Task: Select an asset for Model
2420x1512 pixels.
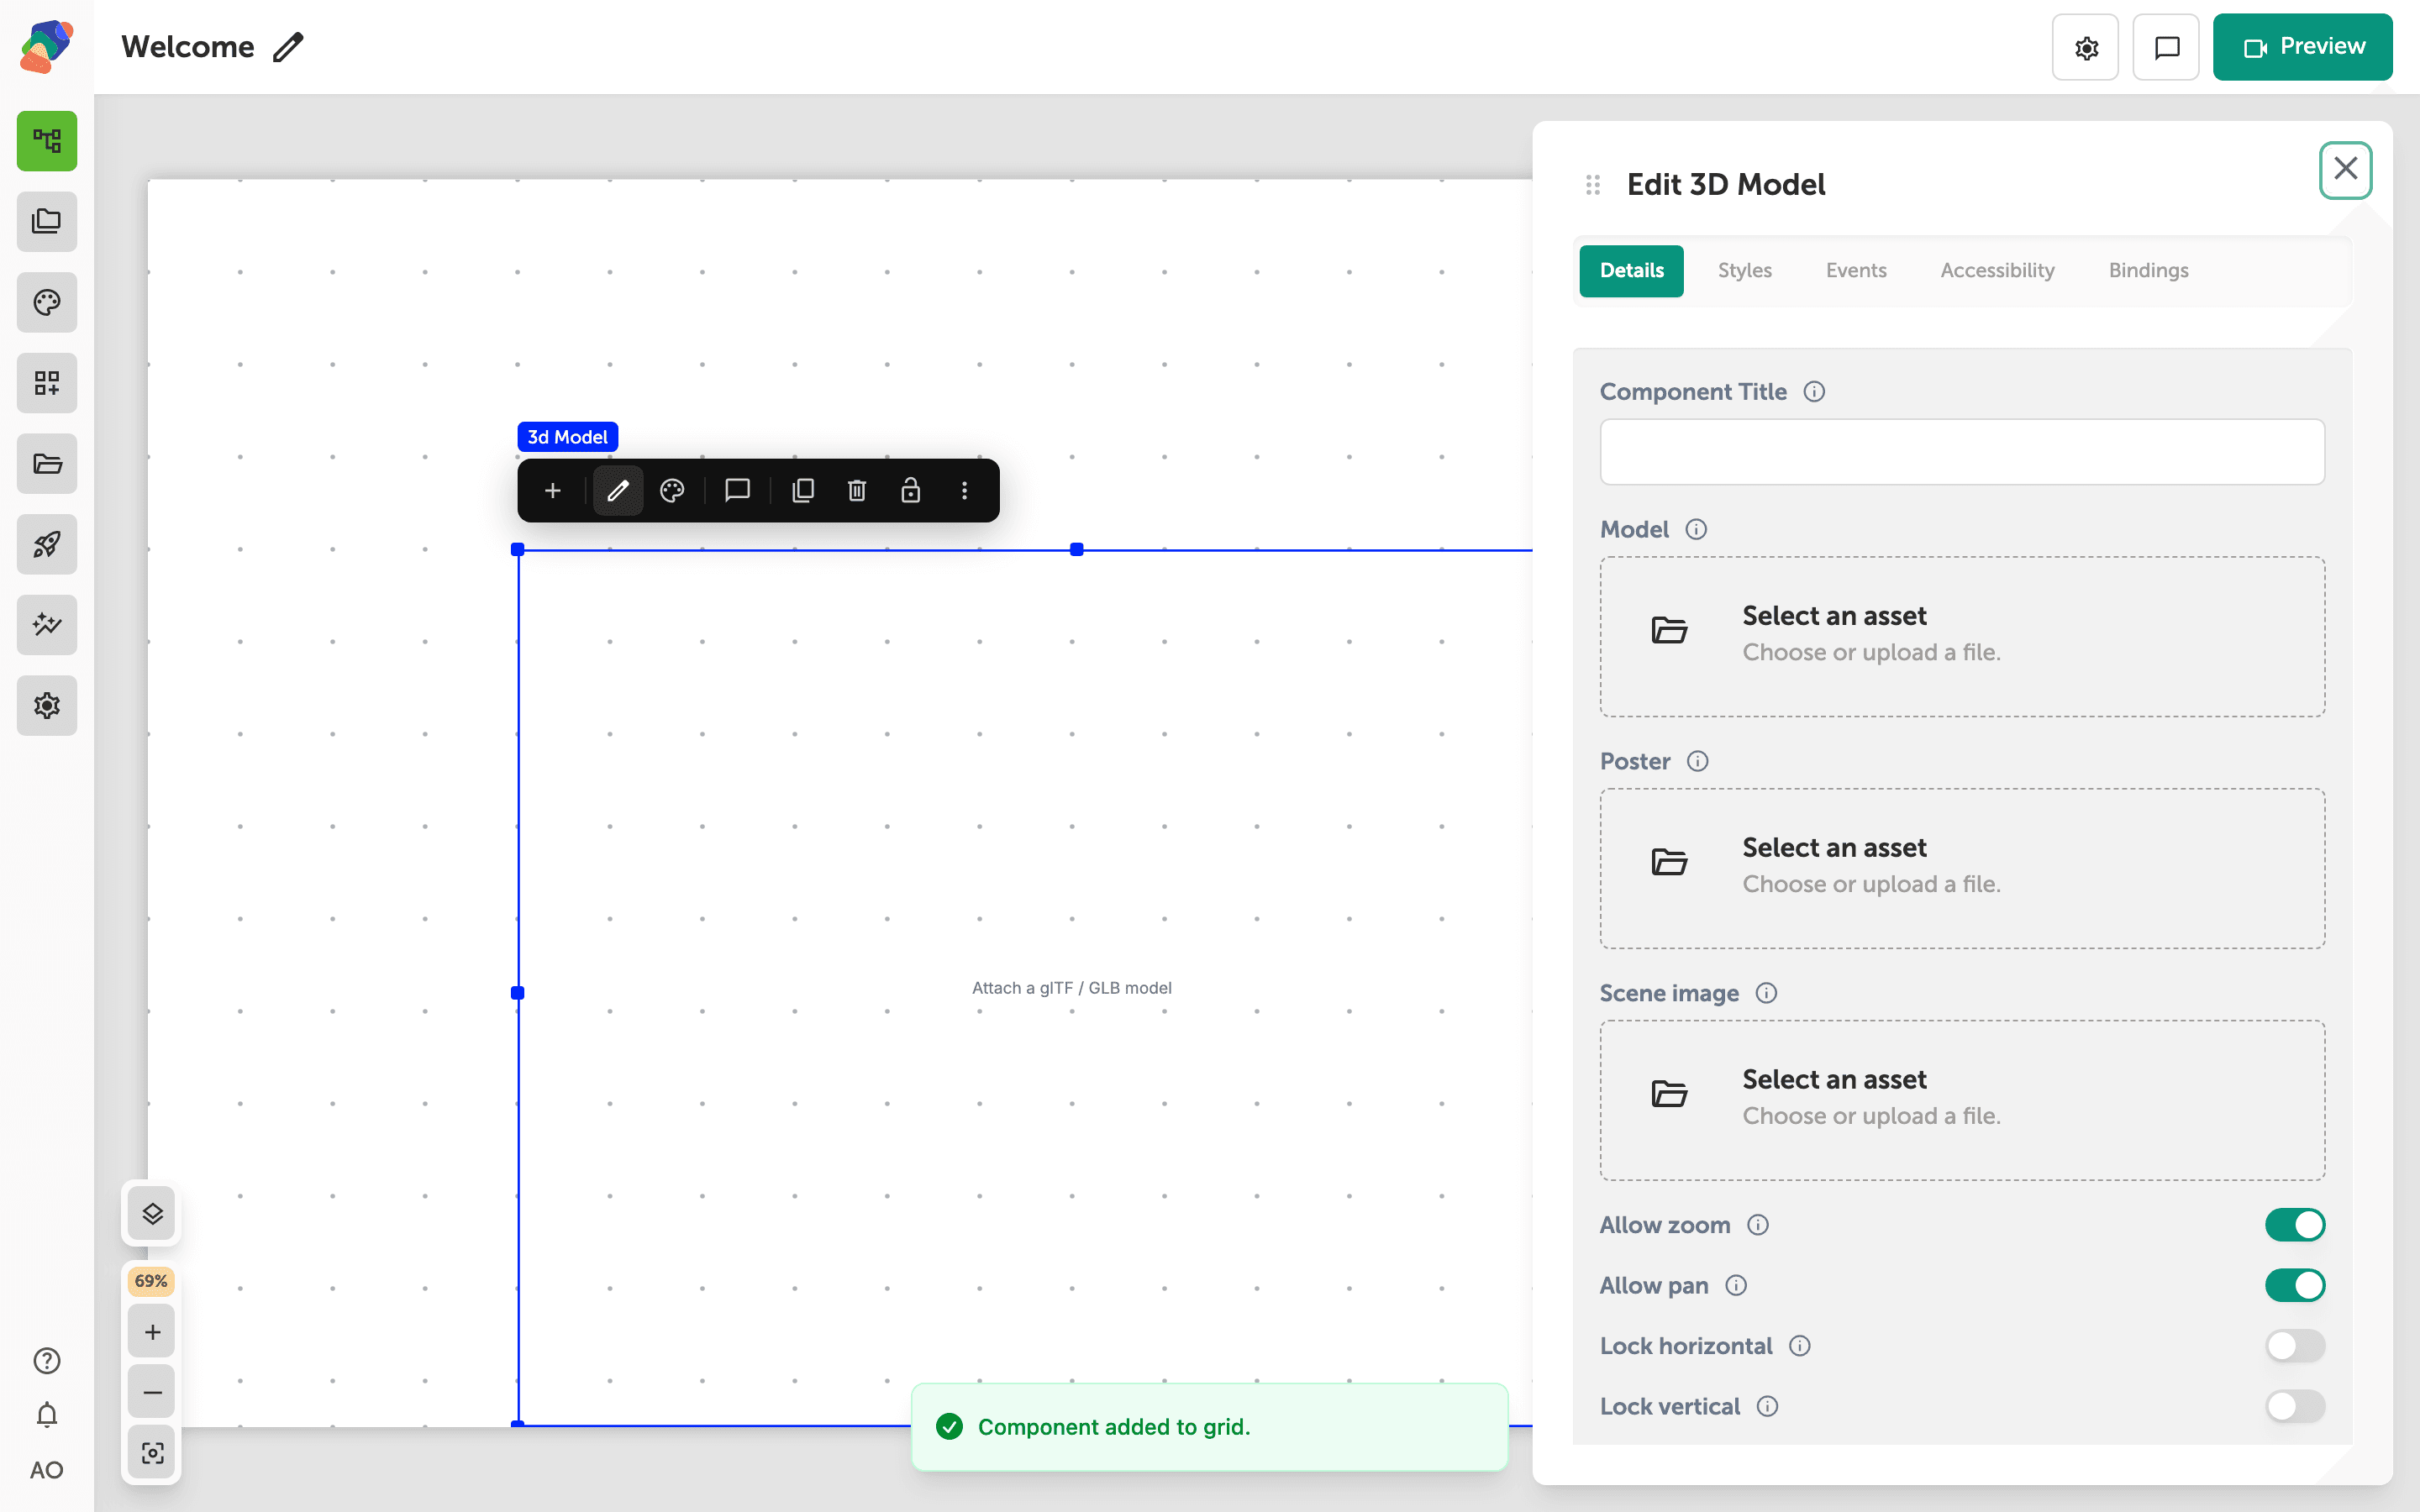Action: pyautogui.click(x=1962, y=637)
